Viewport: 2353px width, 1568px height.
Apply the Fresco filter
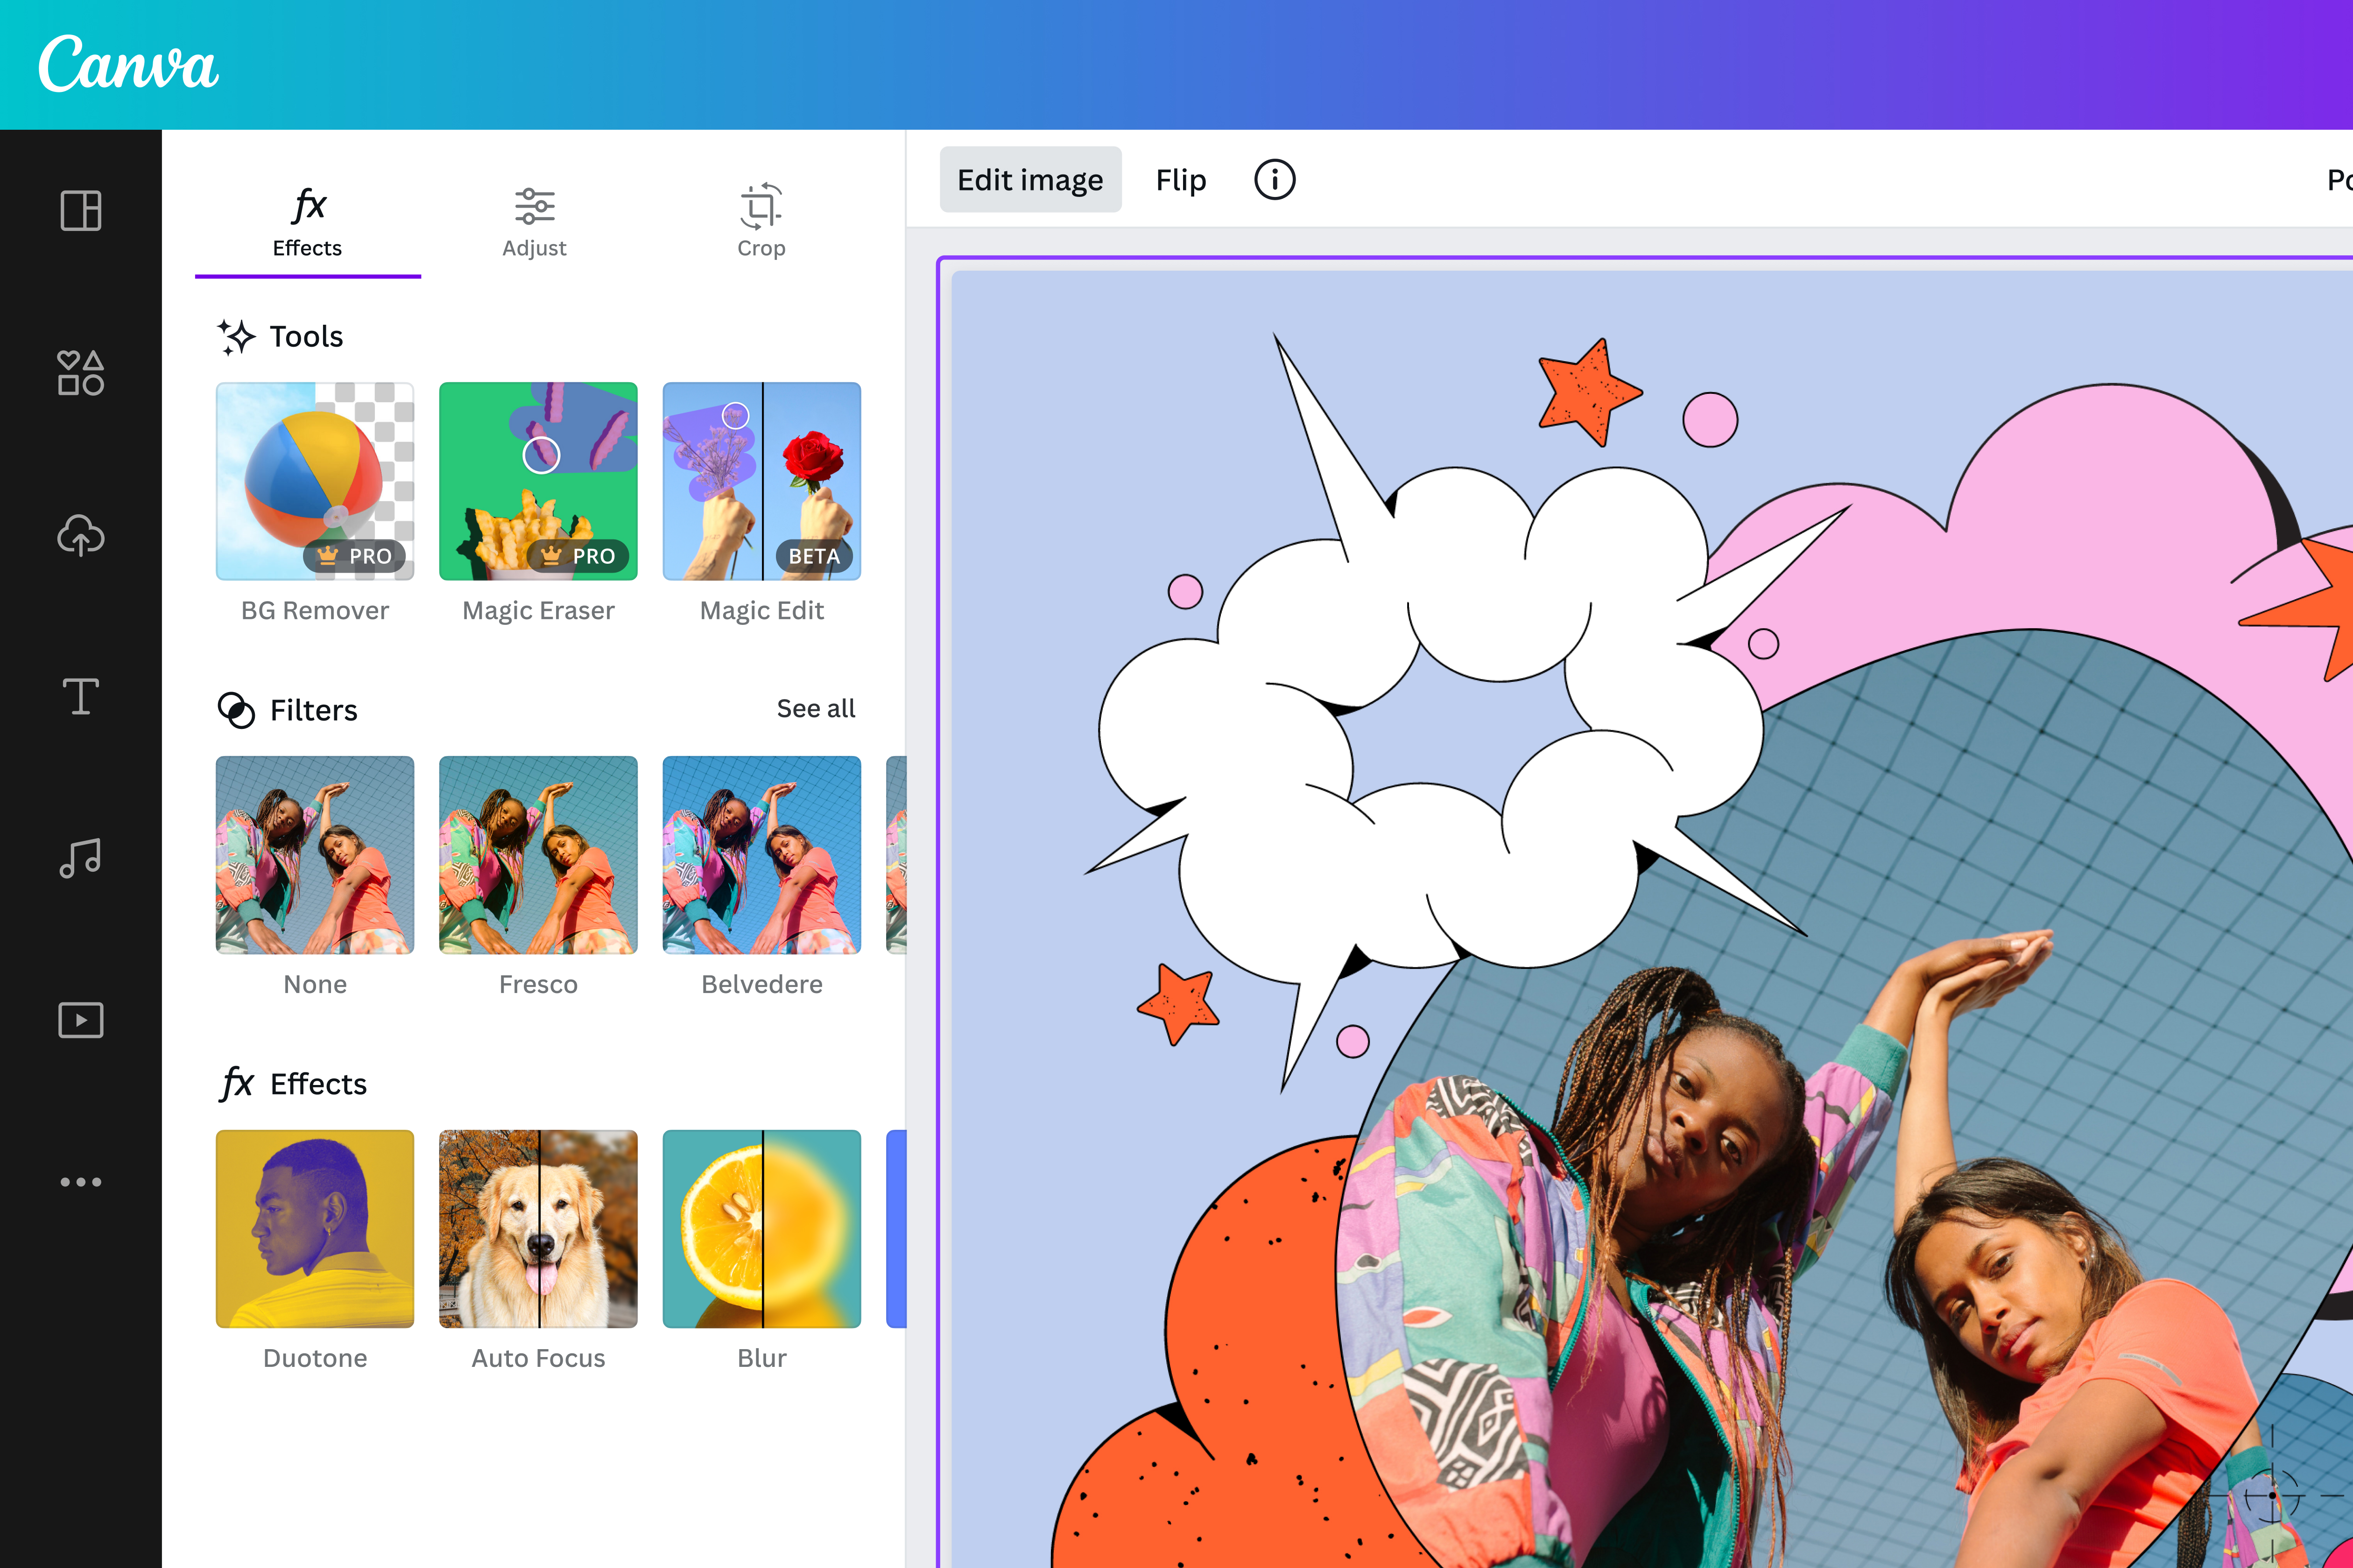[x=538, y=855]
